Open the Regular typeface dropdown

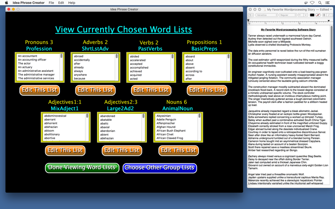288,15
